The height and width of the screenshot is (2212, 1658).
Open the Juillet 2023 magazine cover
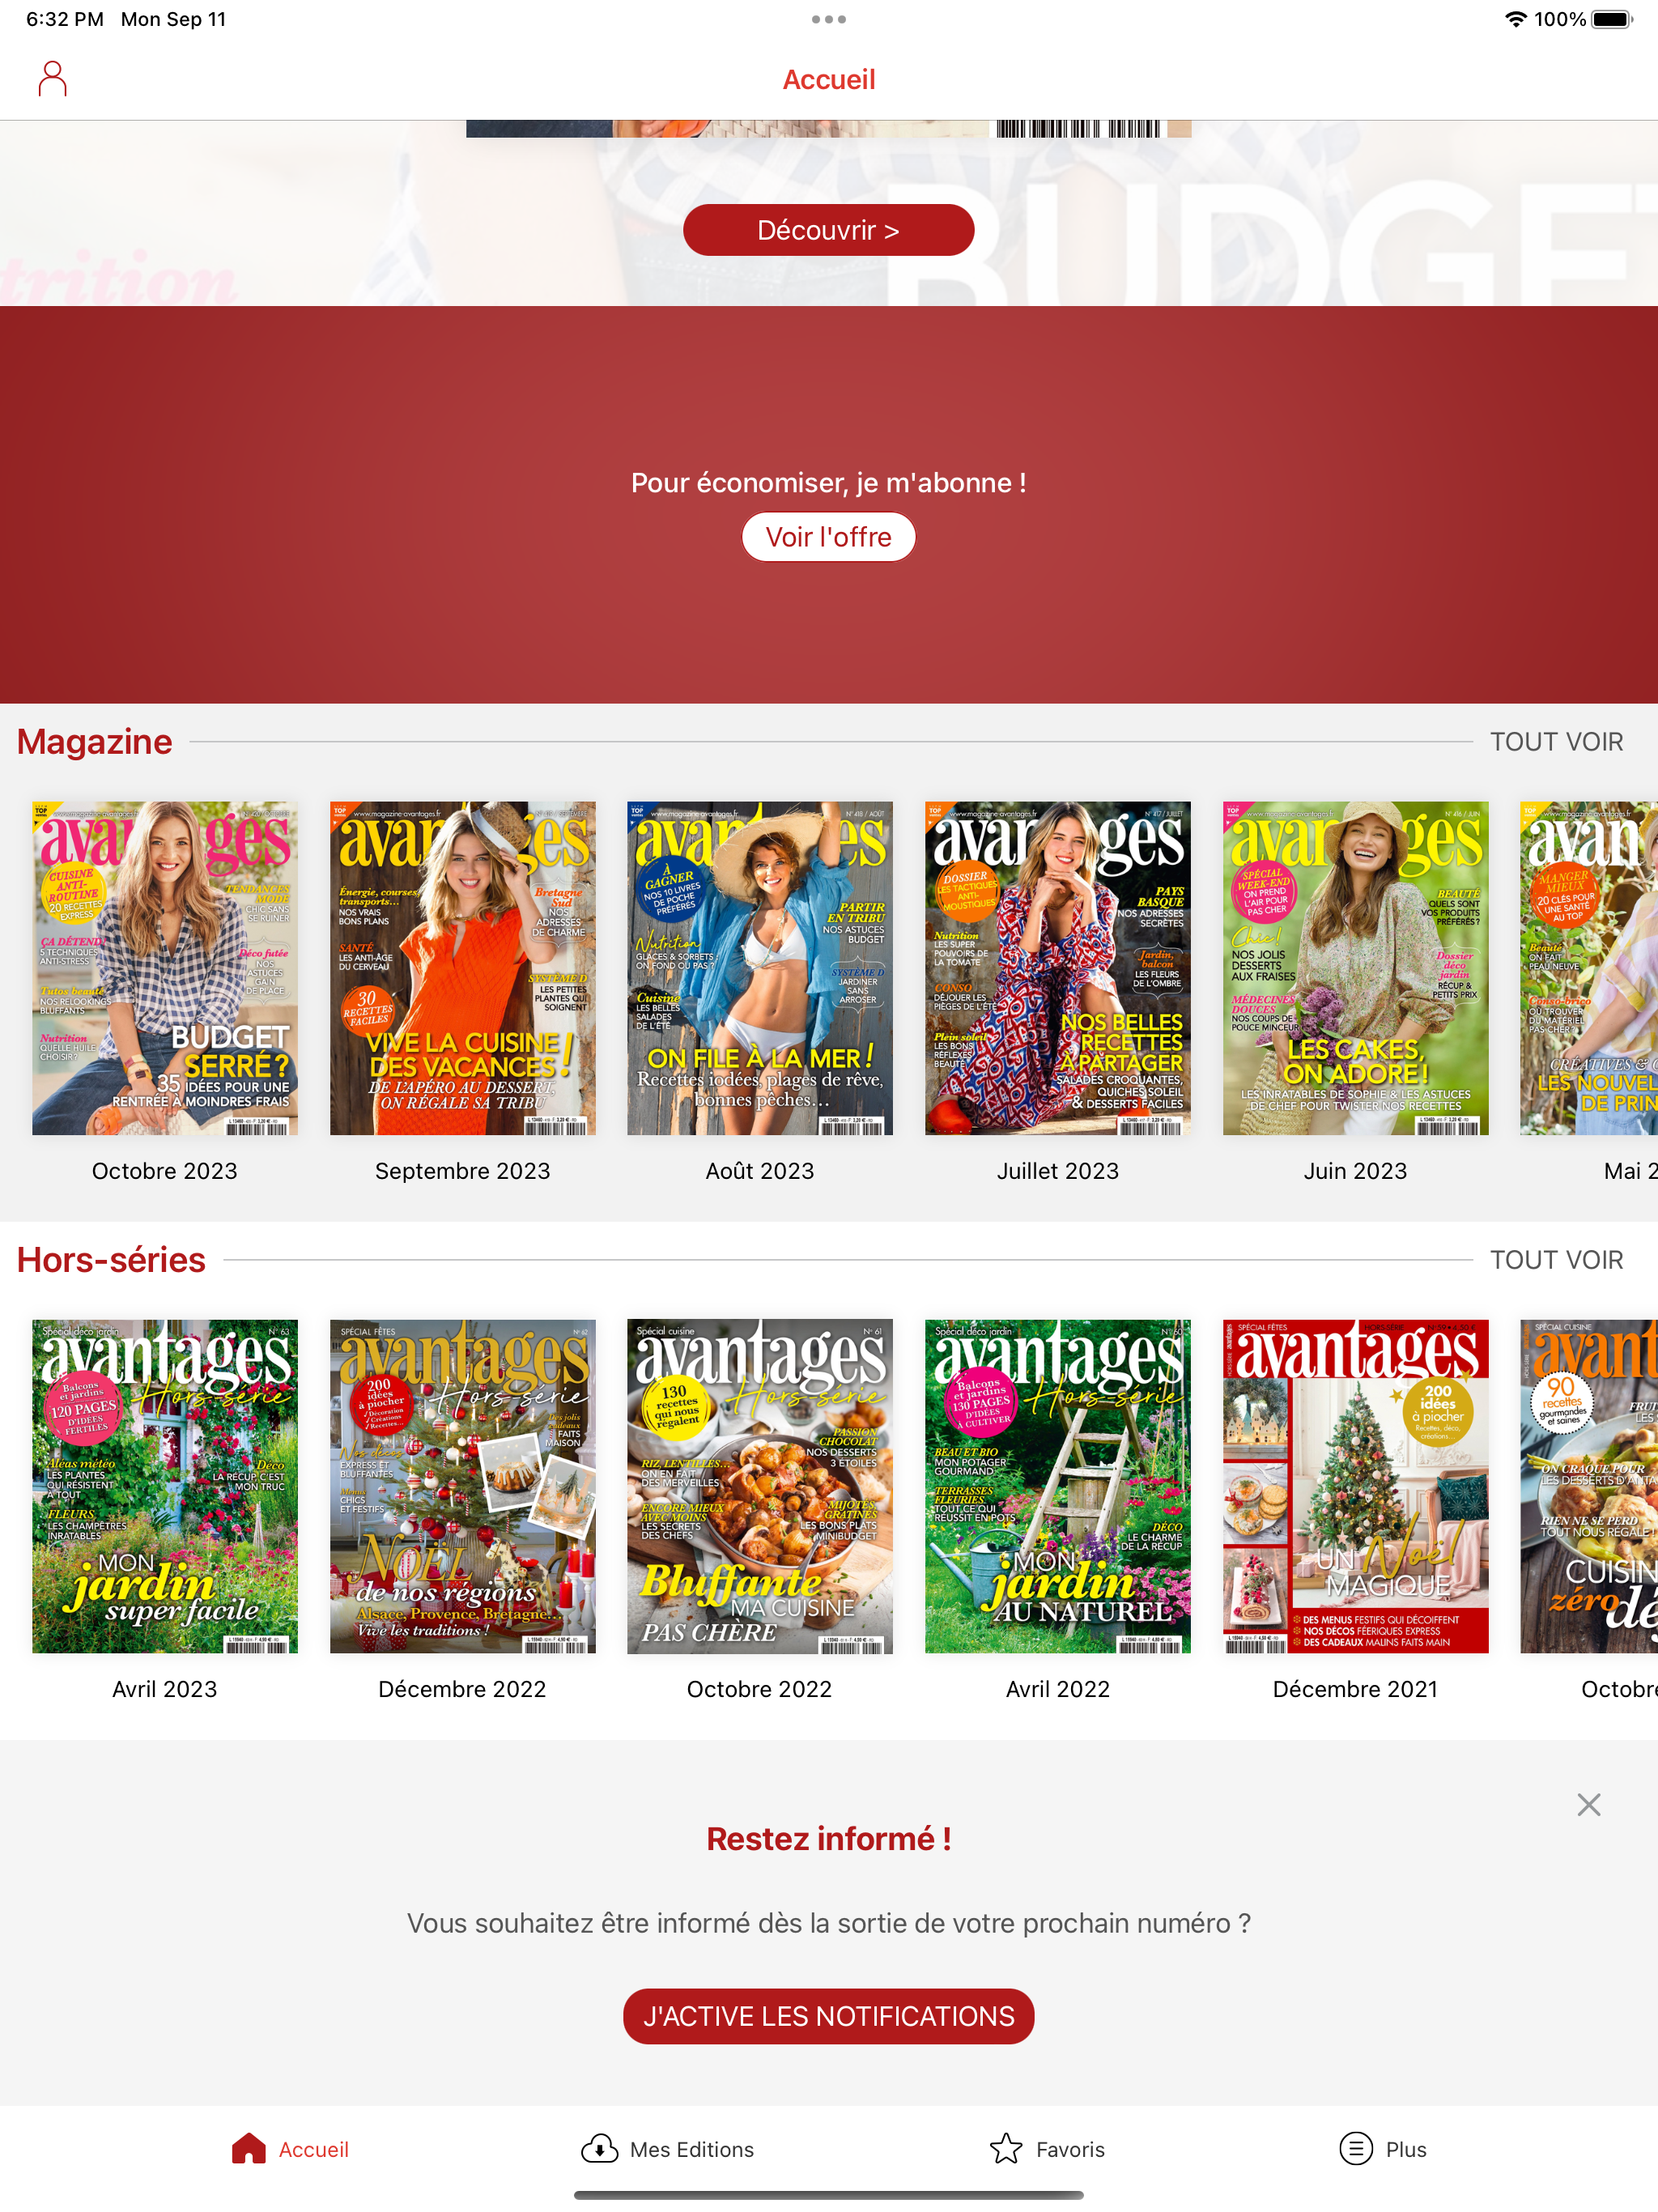pyautogui.click(x=1058, y=968)
